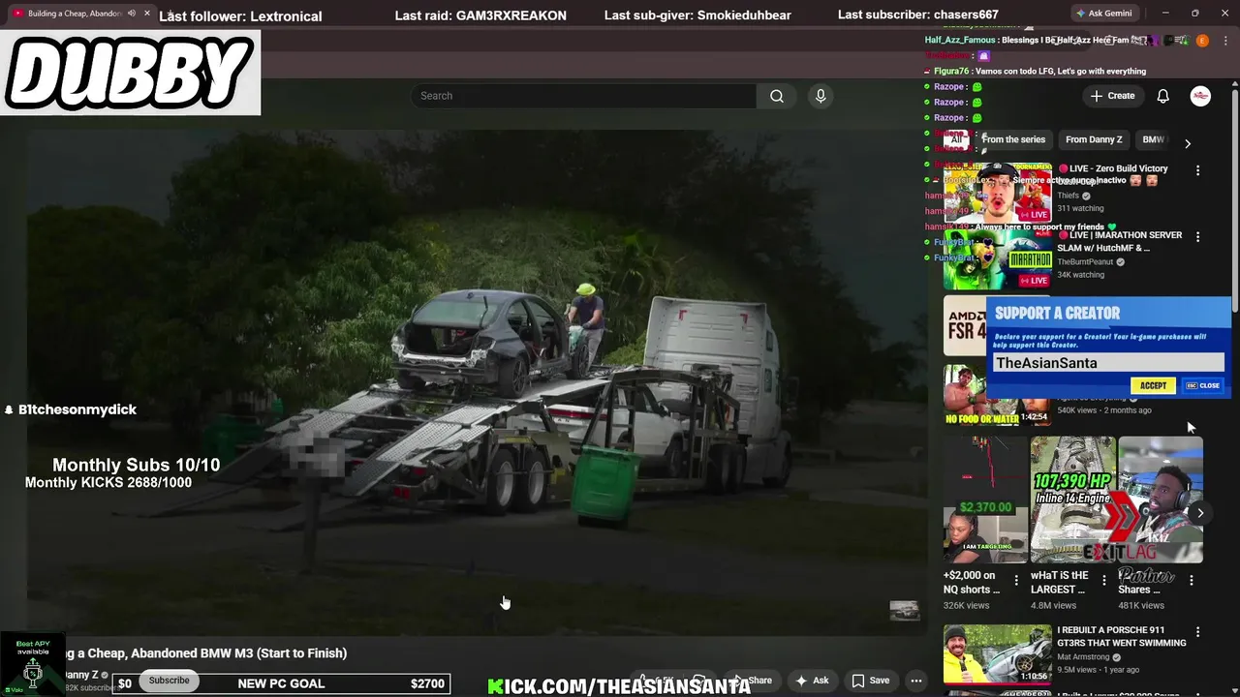Click into the YouTube Search field

coord(583,96)
